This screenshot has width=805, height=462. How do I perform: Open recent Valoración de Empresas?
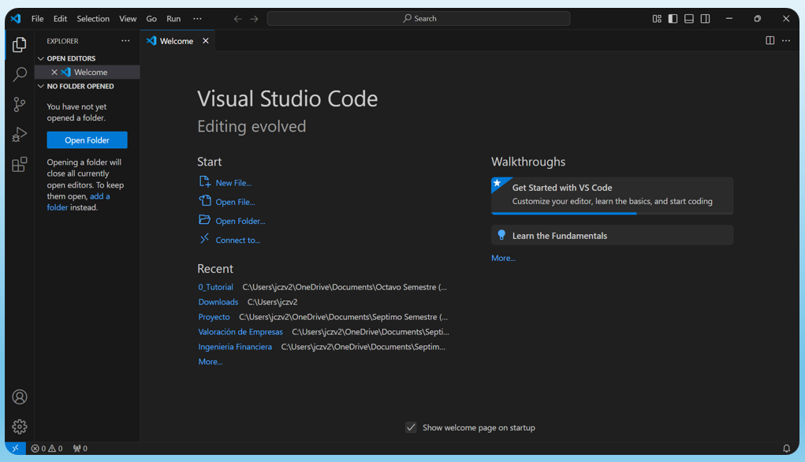click(240, 332)
